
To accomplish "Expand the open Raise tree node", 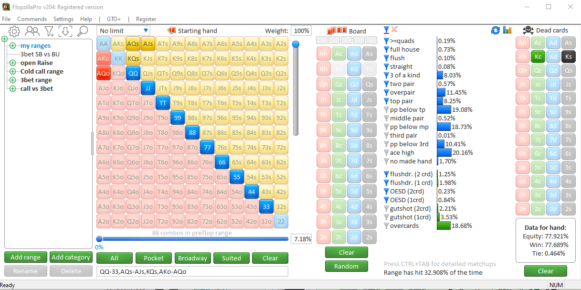I will coord(12,63).
